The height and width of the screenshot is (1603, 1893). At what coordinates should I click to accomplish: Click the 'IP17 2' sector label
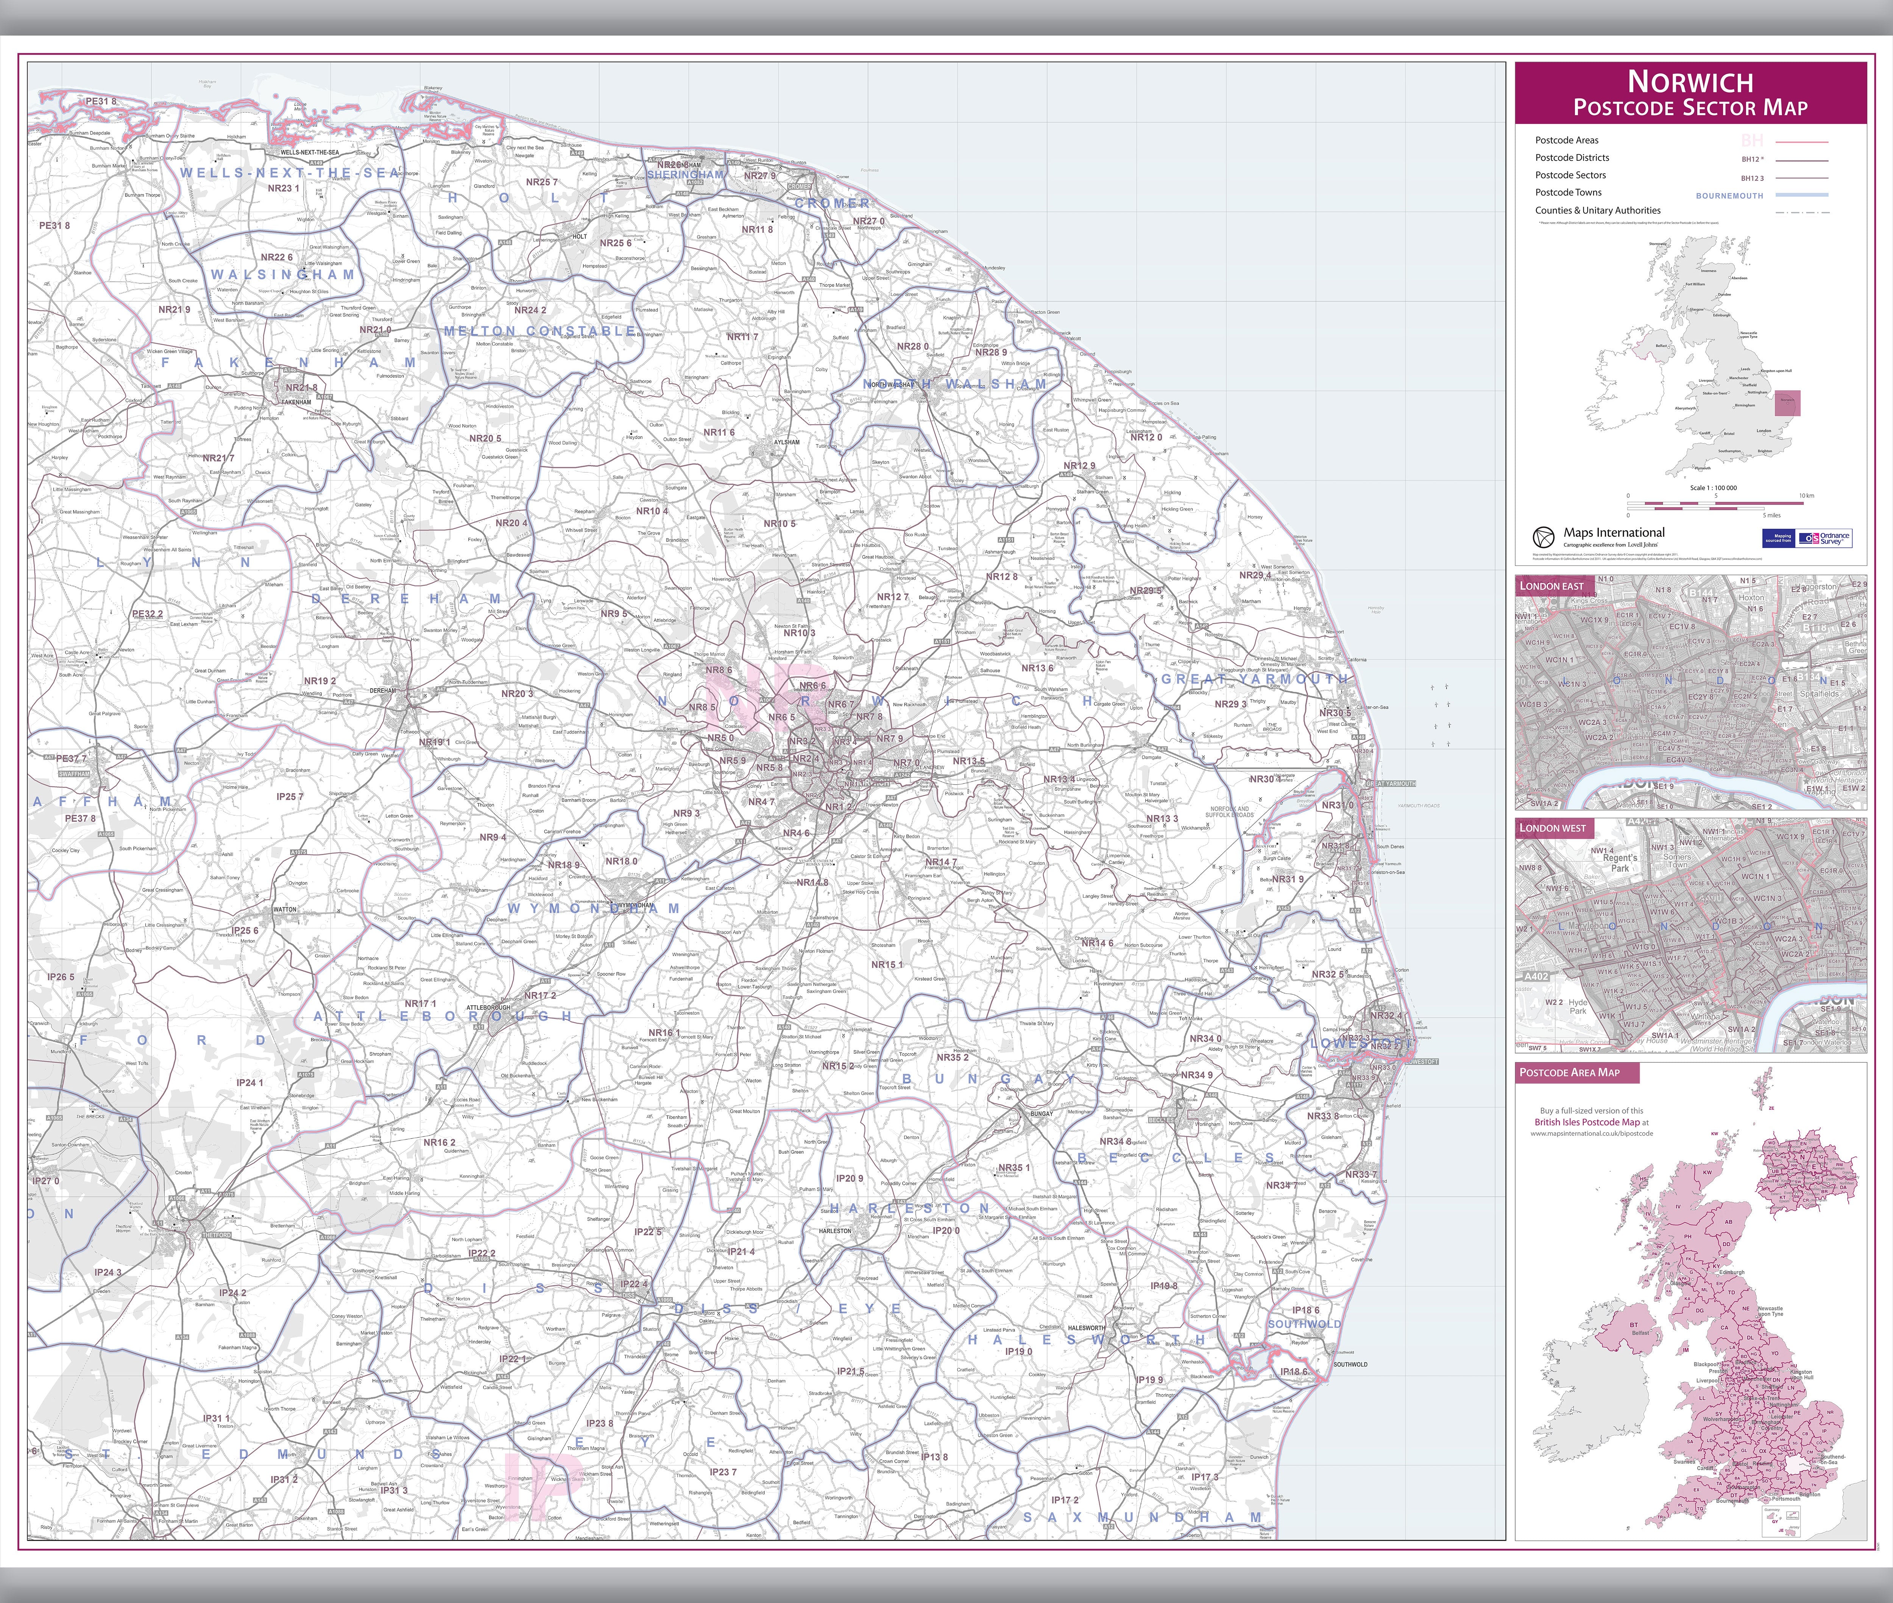1065,1500
